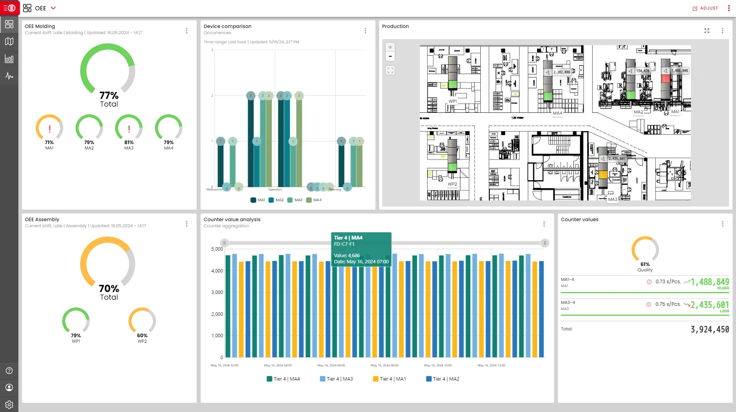Open the help icon at bottom left
Screen dimensions: 736x412
click(8, 370)
